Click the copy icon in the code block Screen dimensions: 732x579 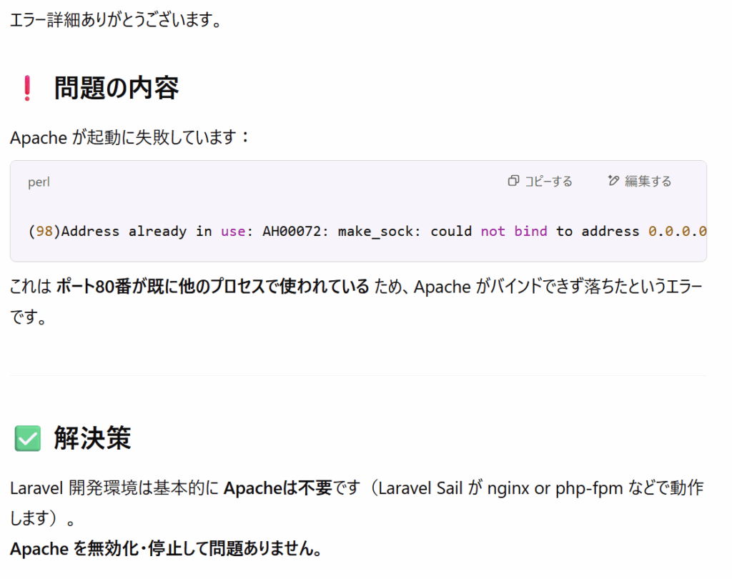[x=513, y=181]
